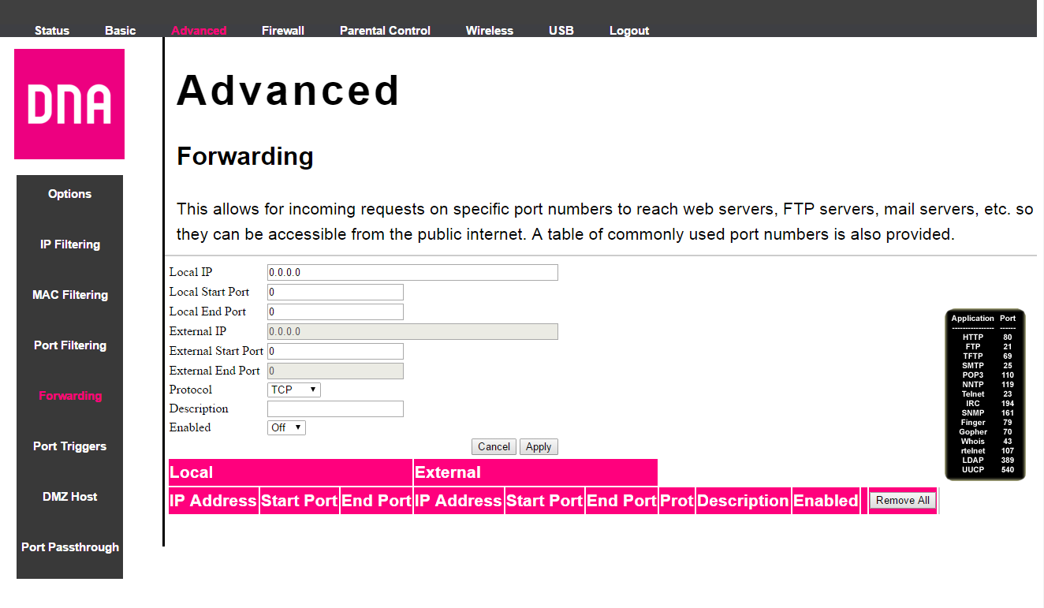The image size is (1044, 608).
Task: Open the Wireless tab
Action: [x=489, y=31]
